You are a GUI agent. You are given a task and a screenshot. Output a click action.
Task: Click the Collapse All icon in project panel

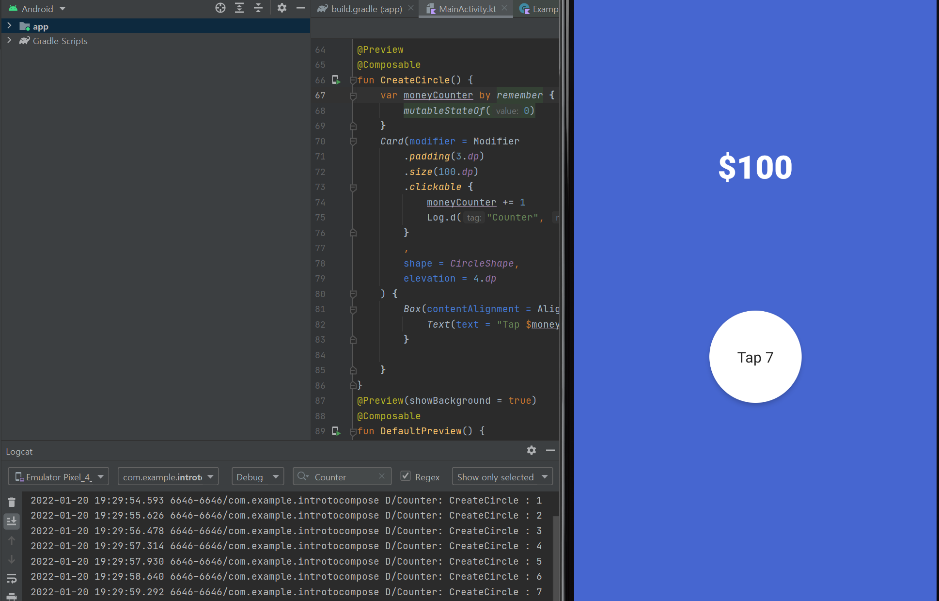(x=258, y=8)
